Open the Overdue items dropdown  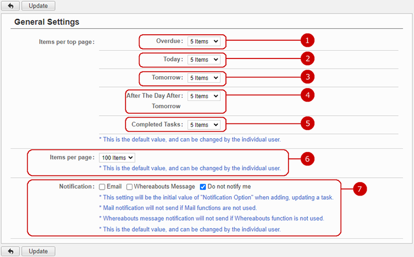(x=203, y=42)
